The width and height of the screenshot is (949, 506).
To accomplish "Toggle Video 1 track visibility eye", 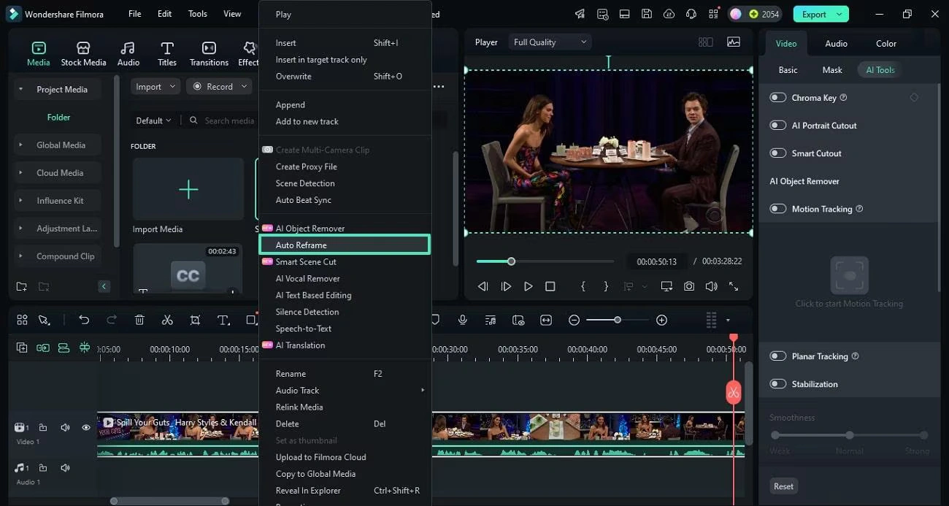I will pyautogui.click(x=86, y=427).
